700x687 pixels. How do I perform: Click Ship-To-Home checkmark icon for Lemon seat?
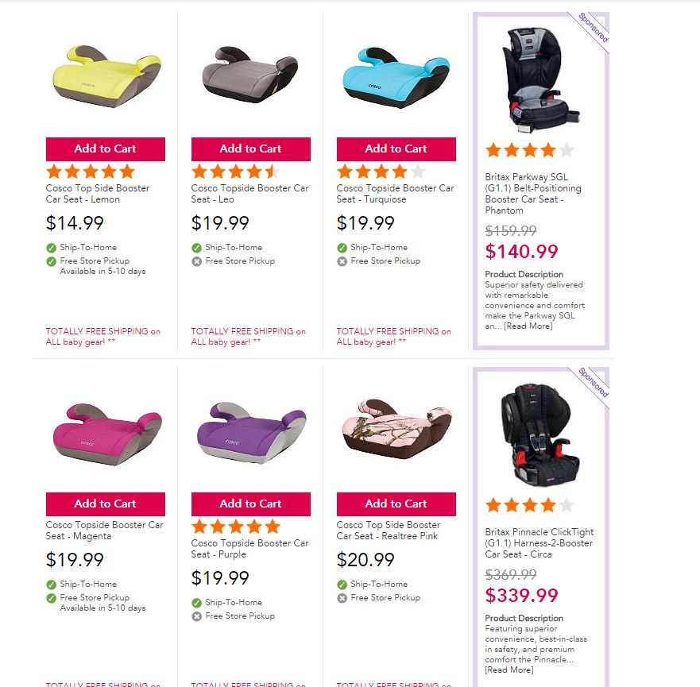pos(52,247)
